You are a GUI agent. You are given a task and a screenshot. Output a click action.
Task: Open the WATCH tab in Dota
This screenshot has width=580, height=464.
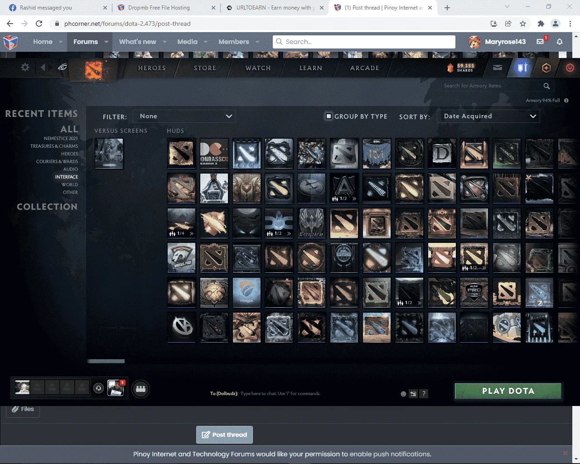(258, 68)
